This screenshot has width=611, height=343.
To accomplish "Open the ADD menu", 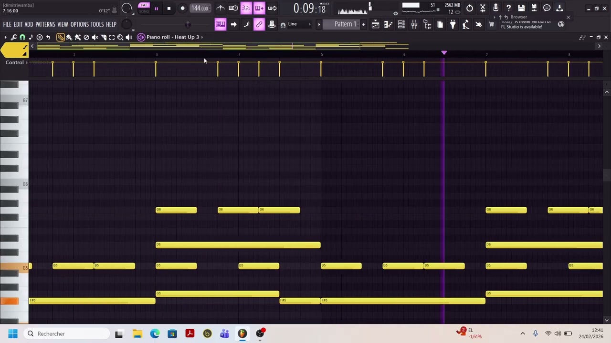I will coord(29,24).
